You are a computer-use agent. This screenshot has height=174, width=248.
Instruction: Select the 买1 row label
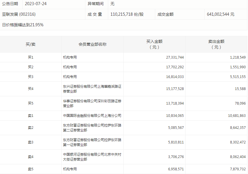coord(31,57)
